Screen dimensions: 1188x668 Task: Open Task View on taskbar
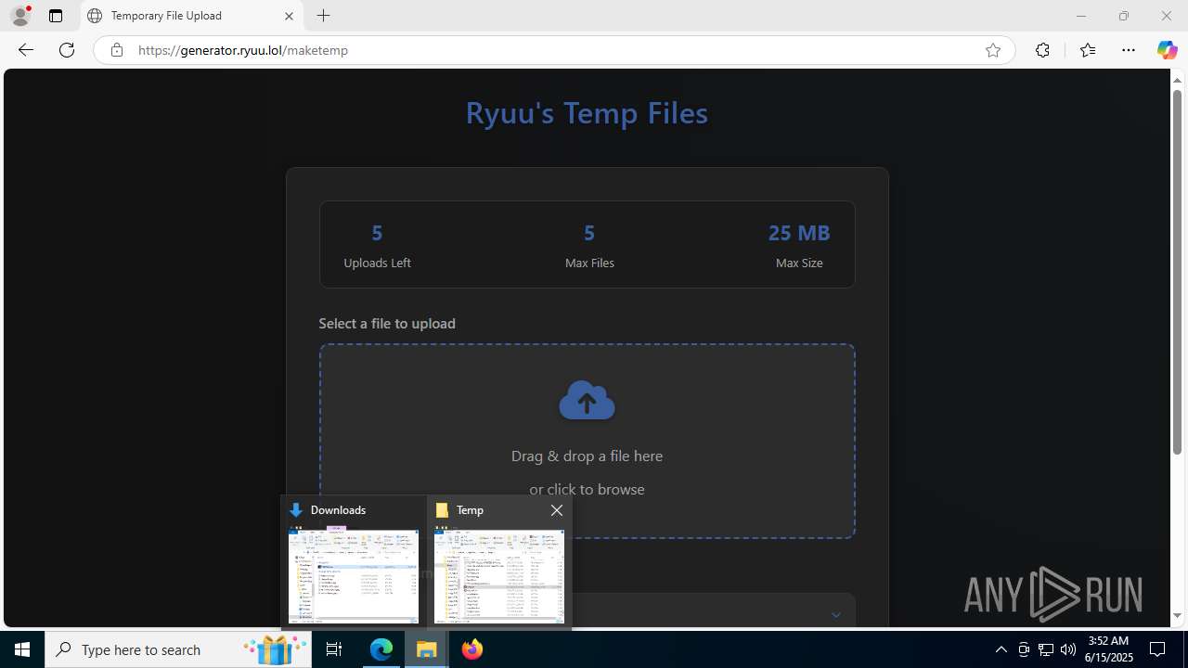point(334,649)
